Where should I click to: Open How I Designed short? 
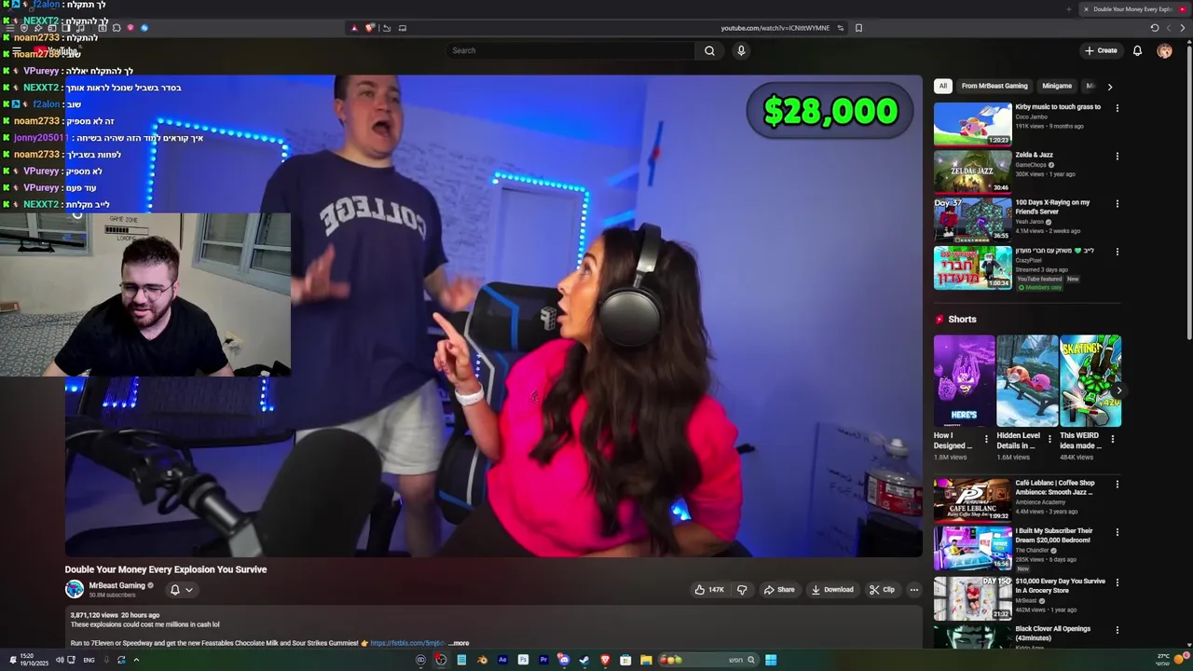(x=964, y=381)
